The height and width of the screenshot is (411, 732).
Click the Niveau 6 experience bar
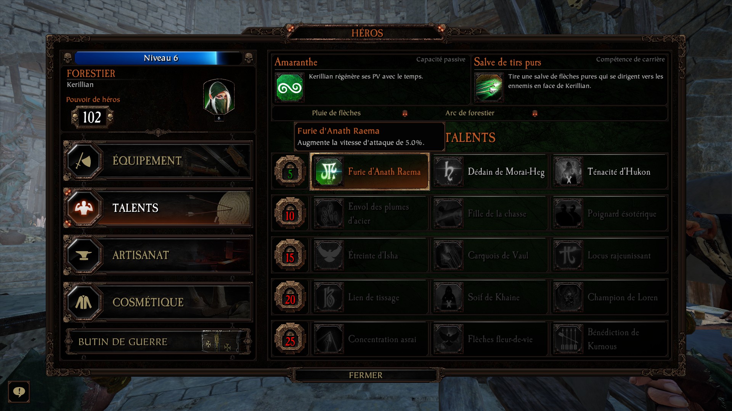[158, 58]
